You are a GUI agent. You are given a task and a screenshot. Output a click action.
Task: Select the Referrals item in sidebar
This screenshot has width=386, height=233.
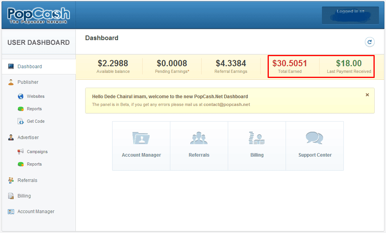[27, 180]
